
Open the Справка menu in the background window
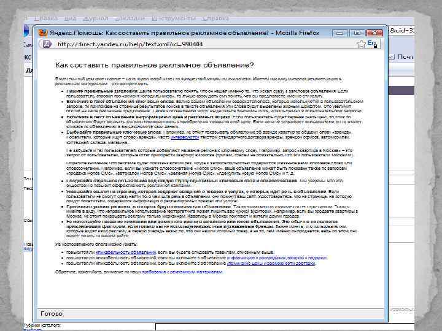pos(216,18)
